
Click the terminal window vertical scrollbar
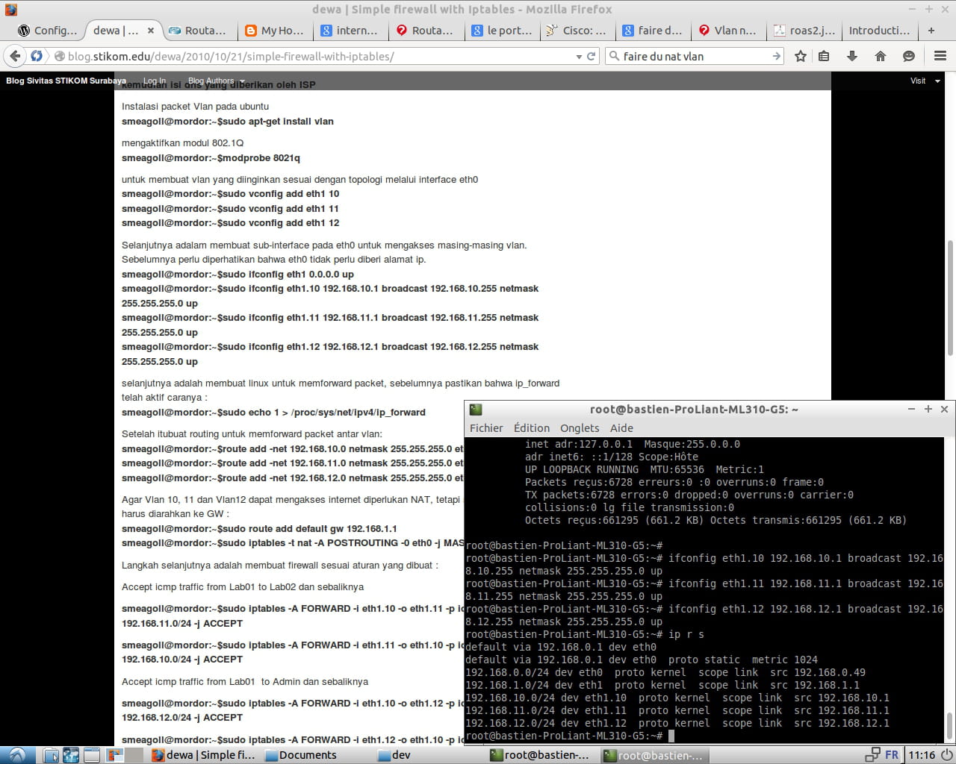[x=949, y=724]
